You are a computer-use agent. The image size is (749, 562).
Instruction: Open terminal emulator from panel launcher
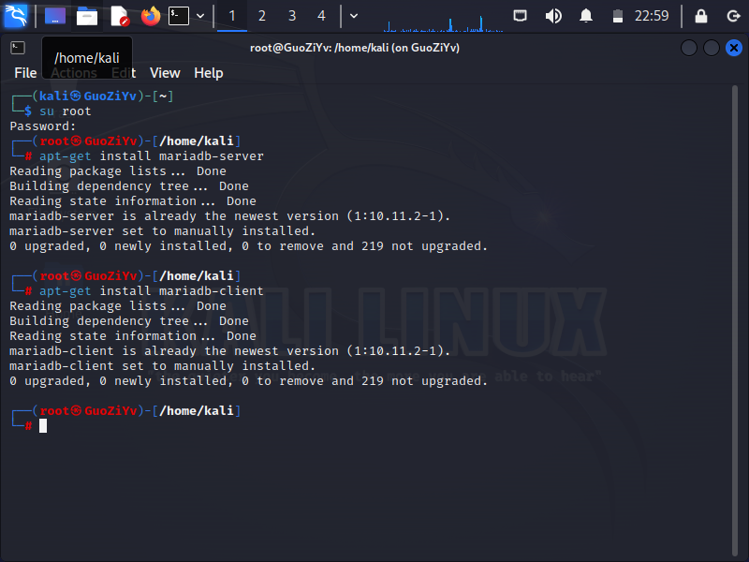click(179, 16)
